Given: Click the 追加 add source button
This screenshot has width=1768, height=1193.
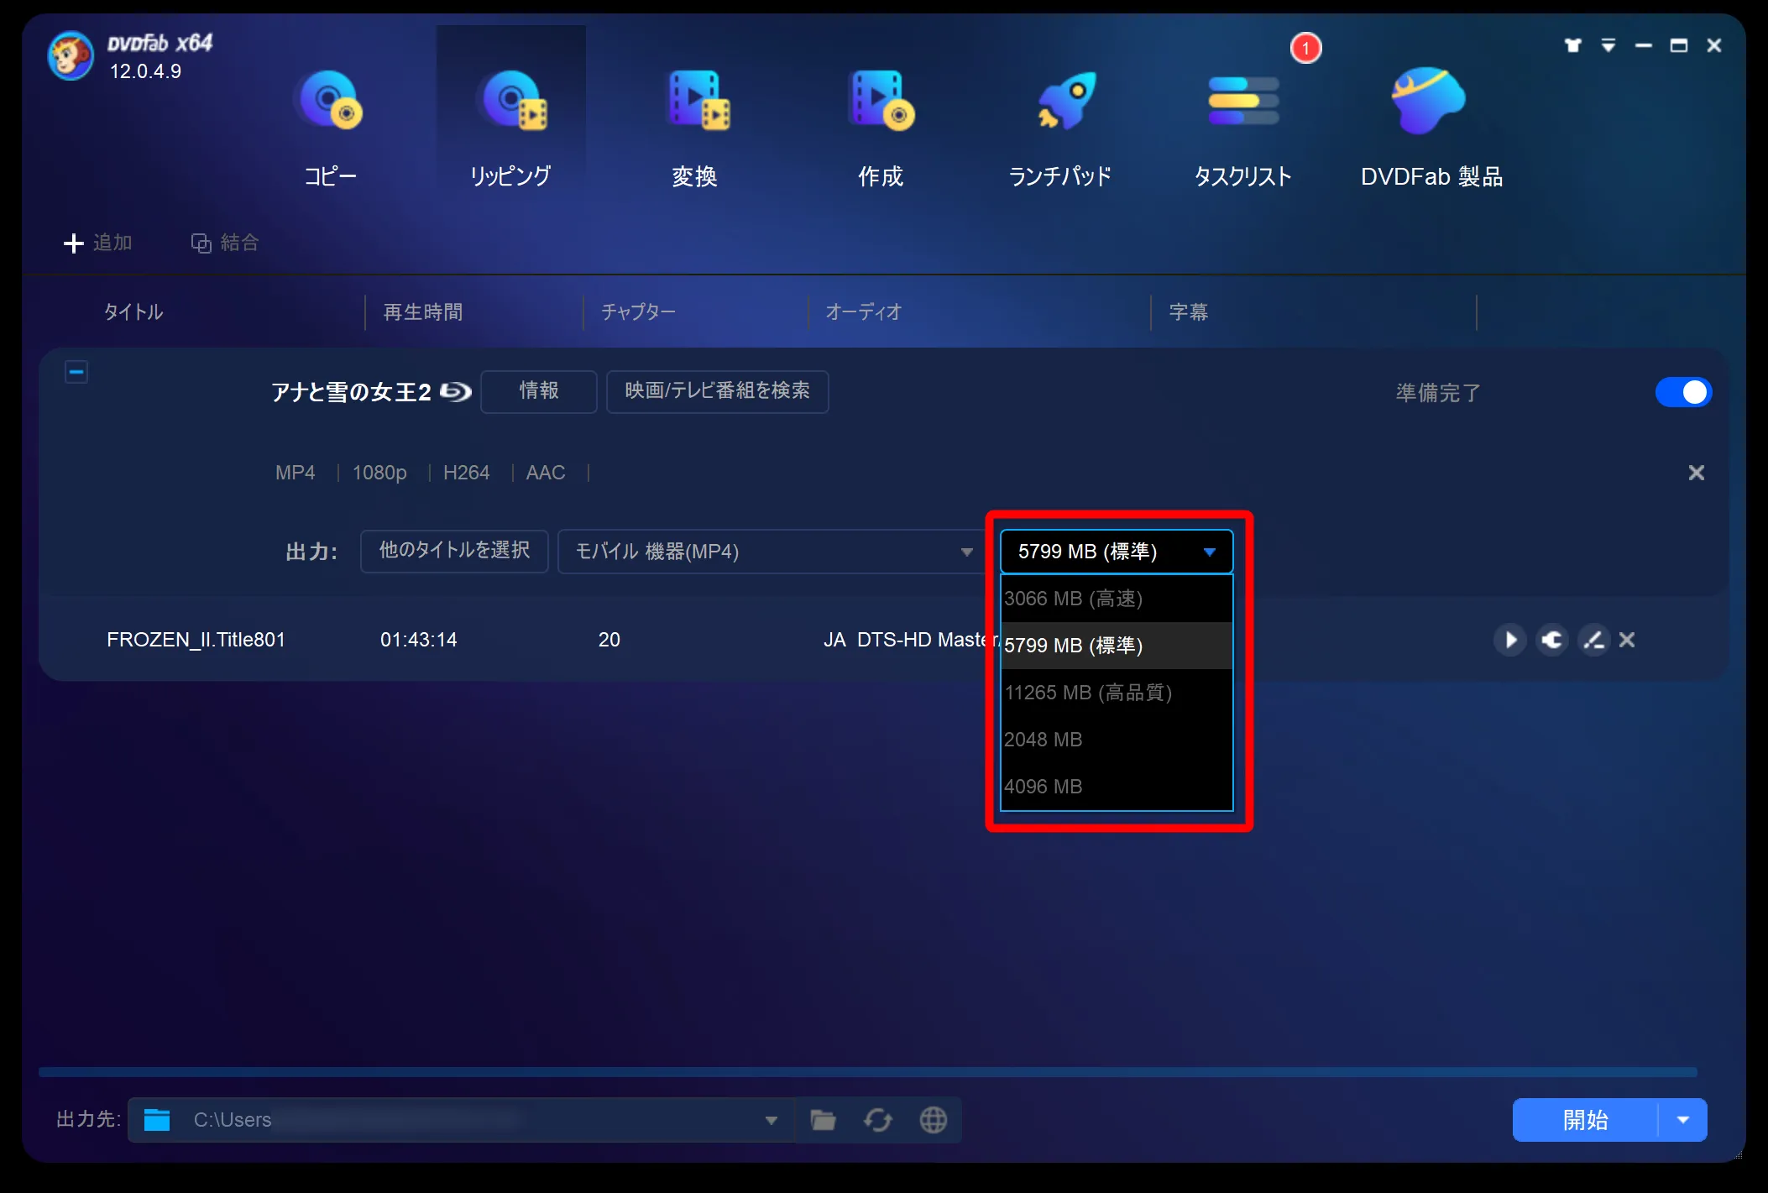Looking at the screenshot, I should coord(97,243).
